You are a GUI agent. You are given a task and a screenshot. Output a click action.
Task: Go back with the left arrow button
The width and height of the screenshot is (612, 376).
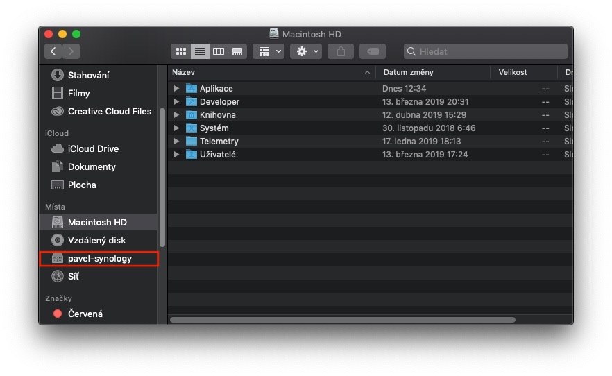pos(53,51)
